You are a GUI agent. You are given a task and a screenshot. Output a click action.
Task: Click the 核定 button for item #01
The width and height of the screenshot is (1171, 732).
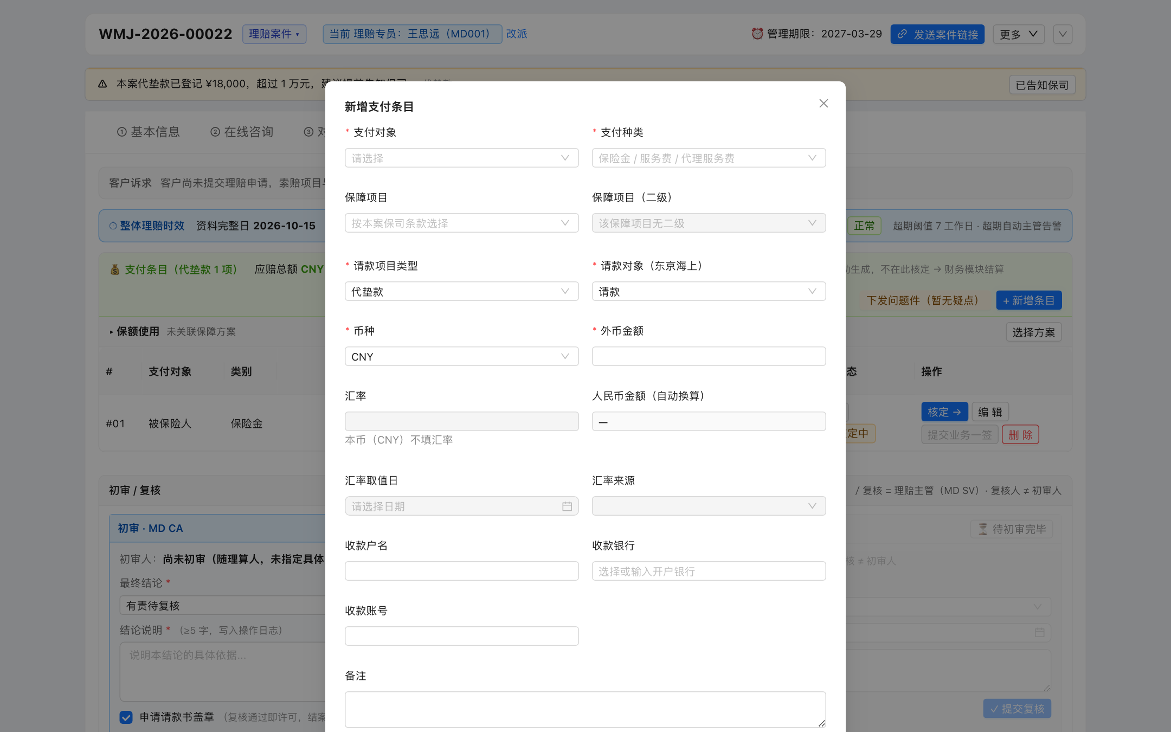[x=944, y=412]
